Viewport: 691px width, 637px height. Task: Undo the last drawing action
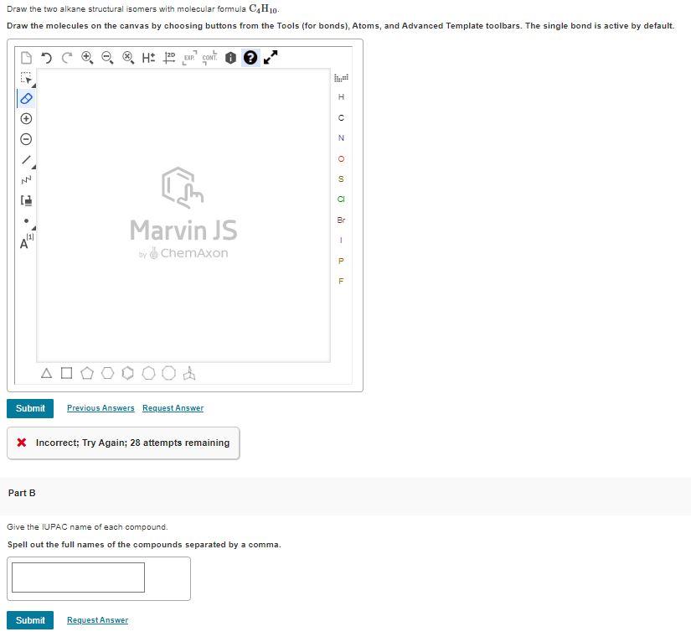coord(46,58)
